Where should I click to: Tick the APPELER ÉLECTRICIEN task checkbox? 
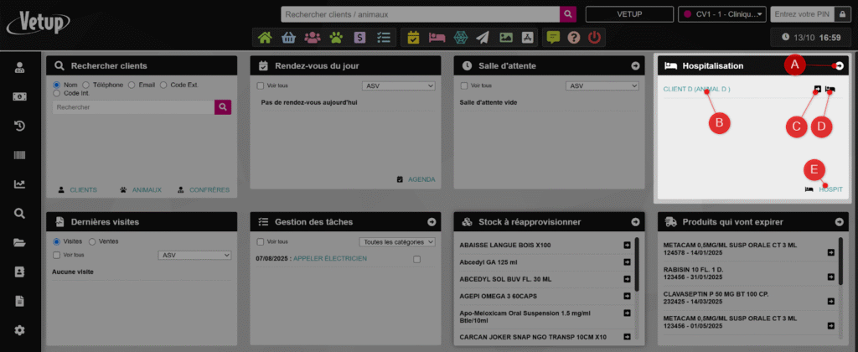417,259
